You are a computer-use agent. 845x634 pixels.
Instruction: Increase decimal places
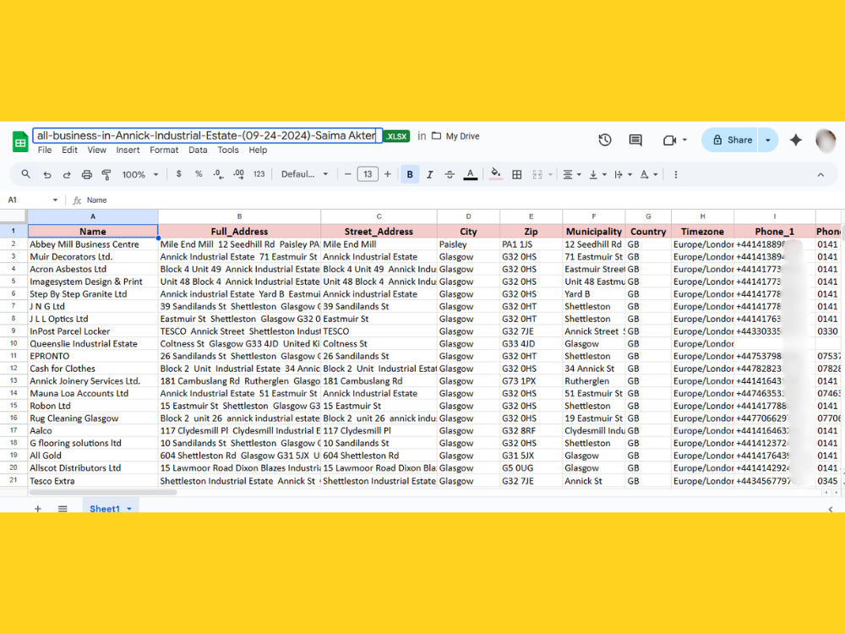[239, 174]
